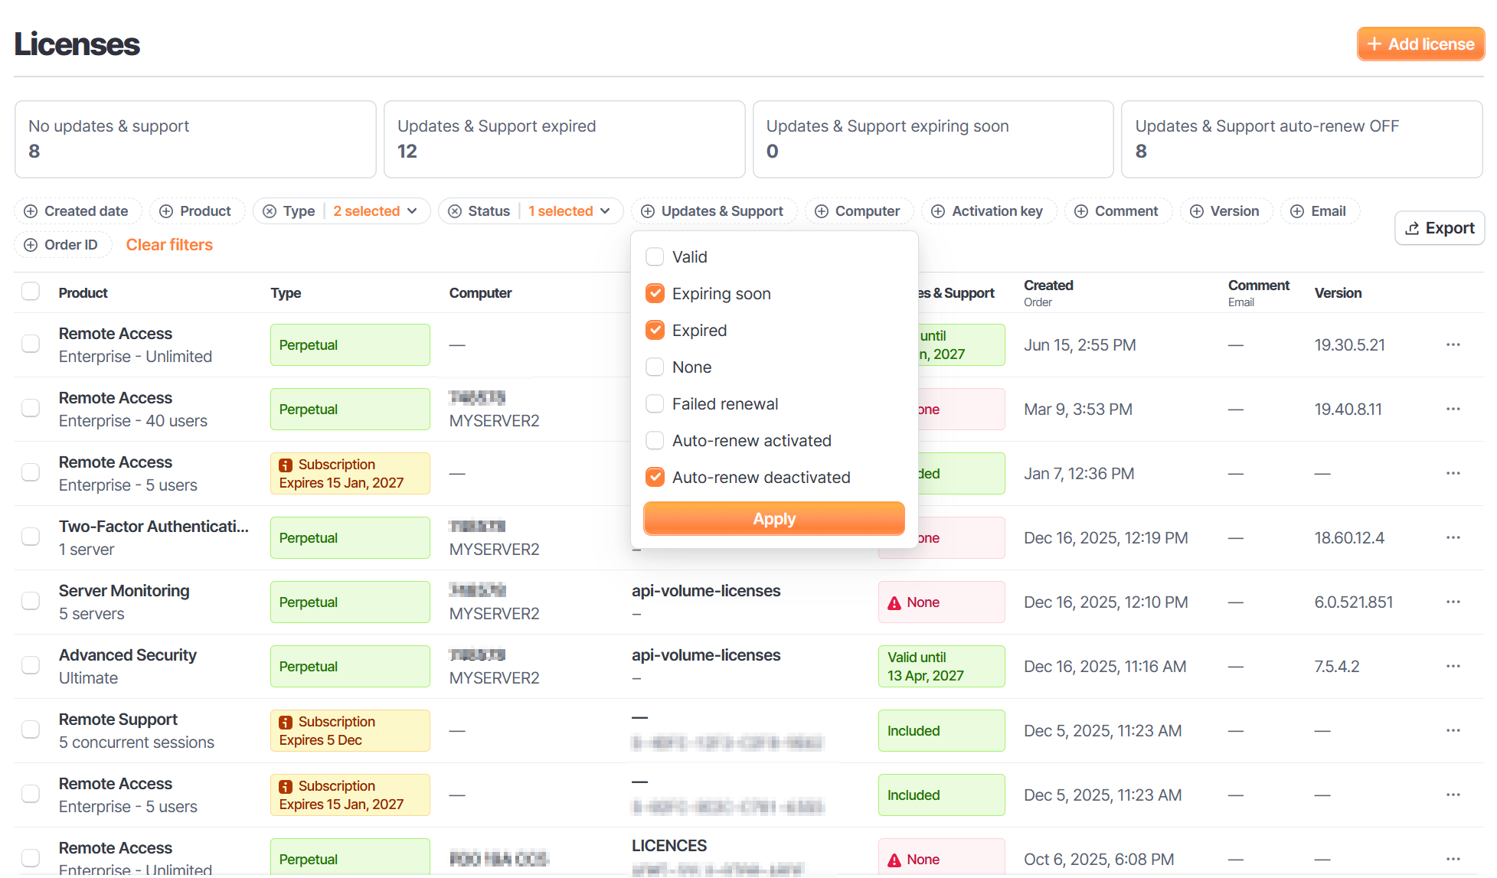The image size is (1497, 878).
Task: Uncheck the Expiring soon option
Action: tap(655, 293)
